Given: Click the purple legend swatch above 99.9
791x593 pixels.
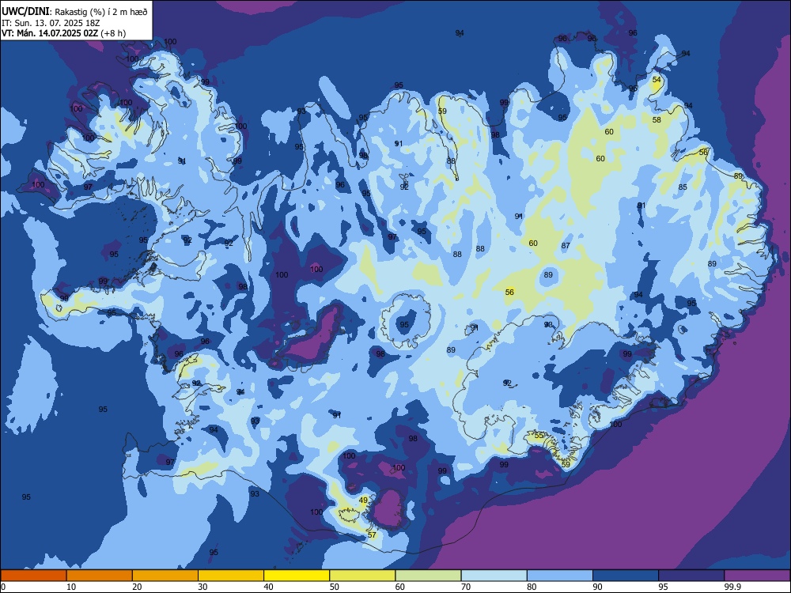Looking at the screenshot, I should click(757, 576).
